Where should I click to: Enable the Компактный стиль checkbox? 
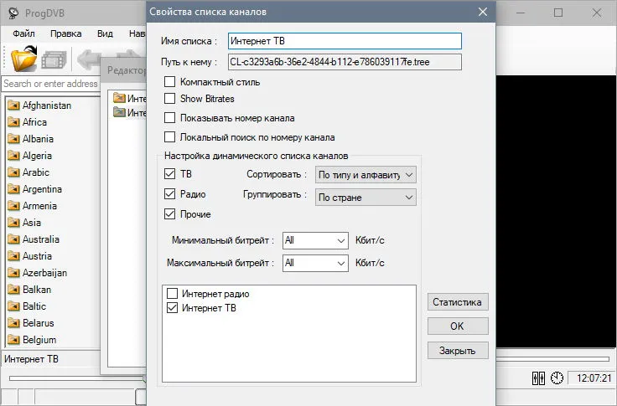point(169,82)
